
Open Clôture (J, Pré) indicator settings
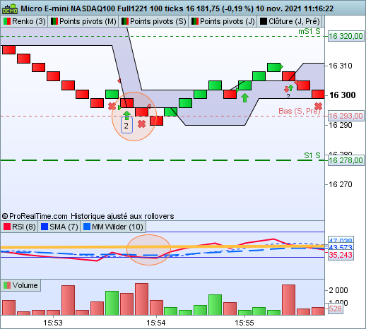(290, 21)
